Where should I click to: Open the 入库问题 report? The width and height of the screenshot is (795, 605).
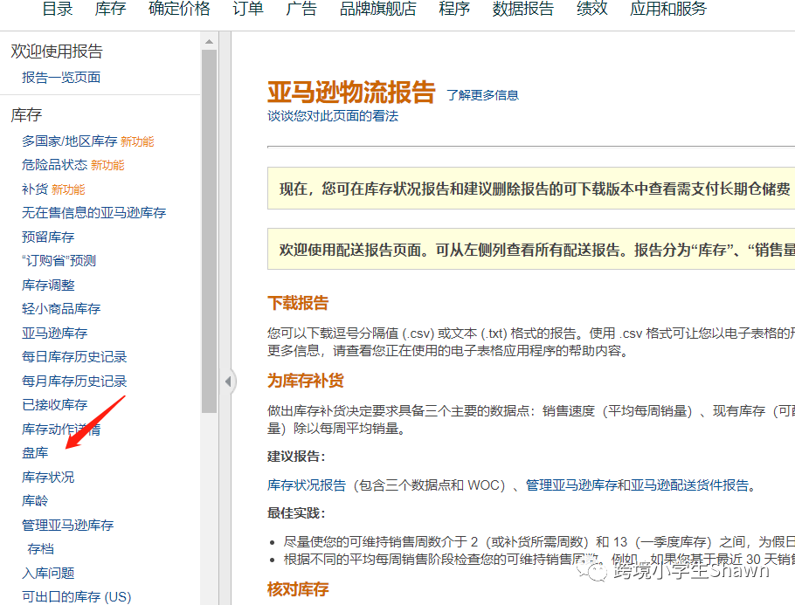(x=48, y=573)
